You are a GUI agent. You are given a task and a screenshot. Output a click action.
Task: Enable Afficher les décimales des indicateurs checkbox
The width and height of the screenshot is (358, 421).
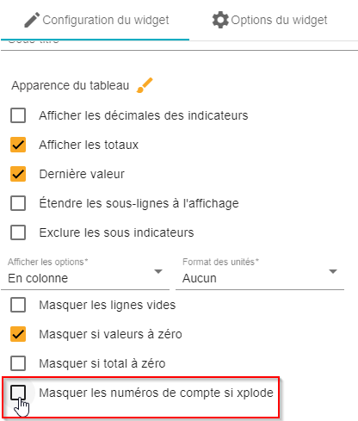tap(18, 115)
